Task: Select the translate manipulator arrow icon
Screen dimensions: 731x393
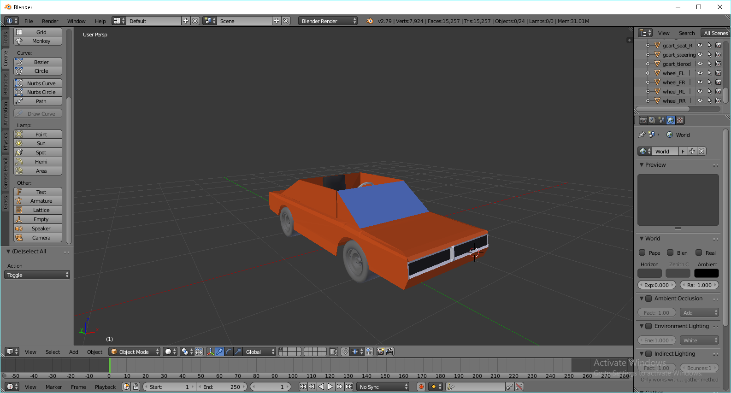Action: 220,352
